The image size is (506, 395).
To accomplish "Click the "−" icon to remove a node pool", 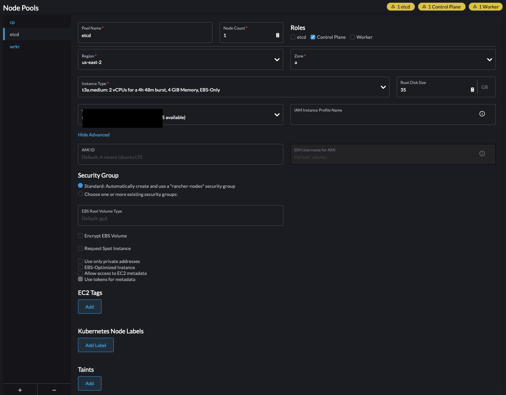I will (54, 390).
